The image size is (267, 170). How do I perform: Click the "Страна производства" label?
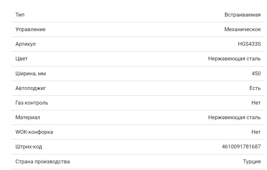pos(43,161)
